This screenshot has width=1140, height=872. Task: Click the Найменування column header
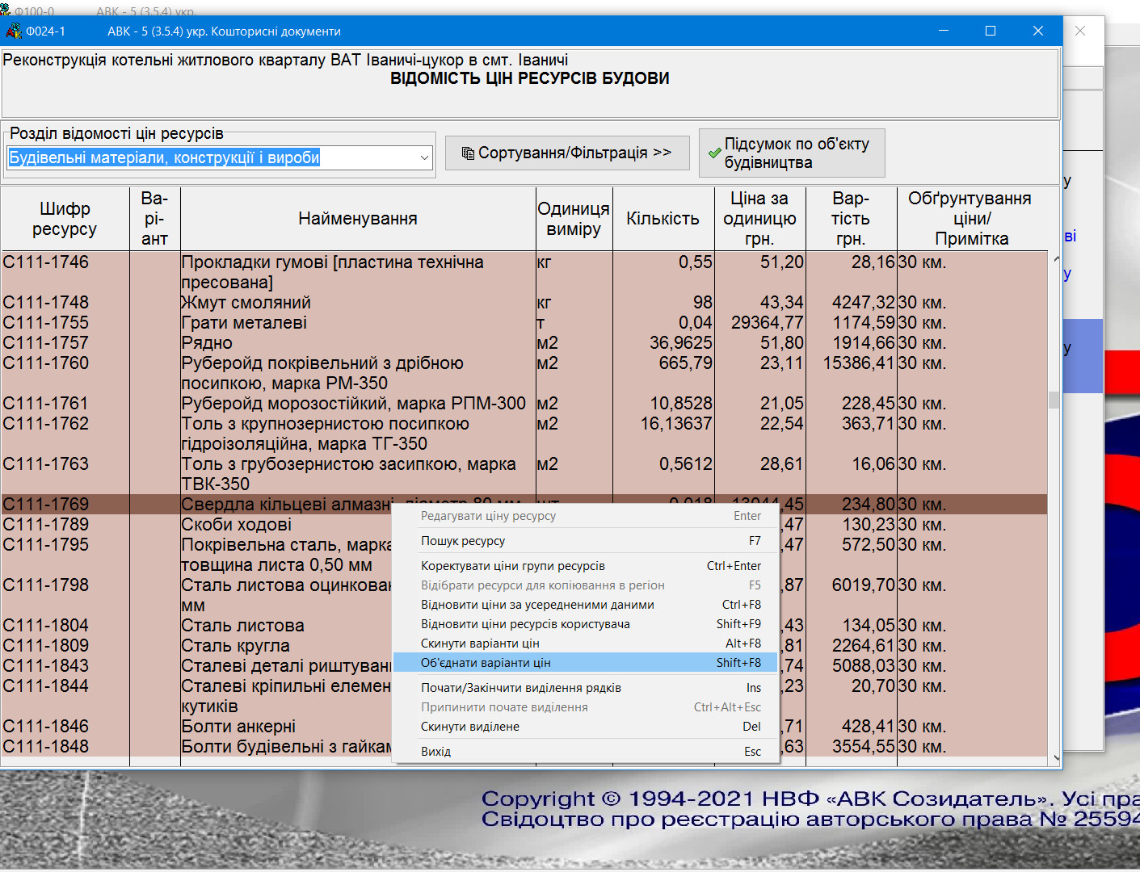click(x=358, y=219)
